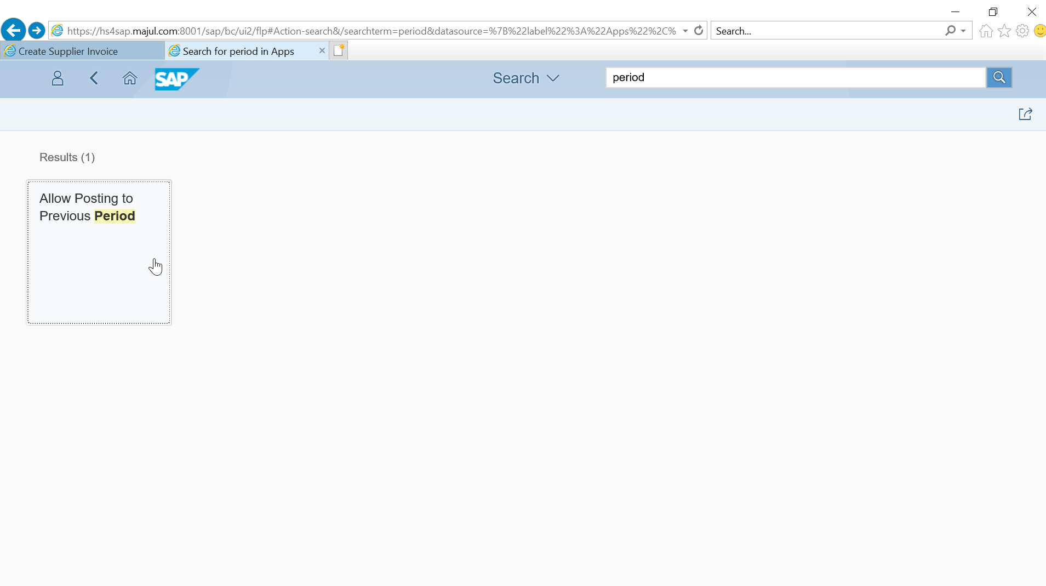Click the smiley feedback icon

click(x=1039, y=31)
